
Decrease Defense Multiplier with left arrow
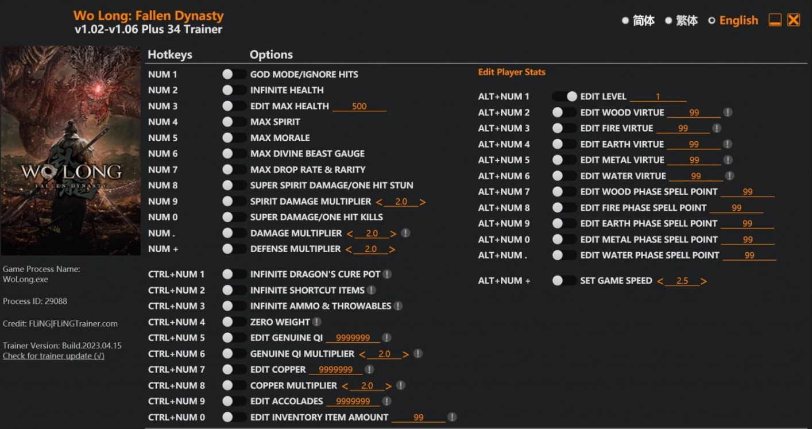[x=349, y=249]
